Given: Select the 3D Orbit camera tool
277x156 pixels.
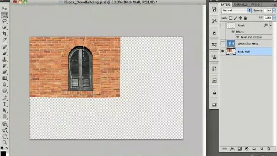Looking at the screenshot, I should (5, 130).
